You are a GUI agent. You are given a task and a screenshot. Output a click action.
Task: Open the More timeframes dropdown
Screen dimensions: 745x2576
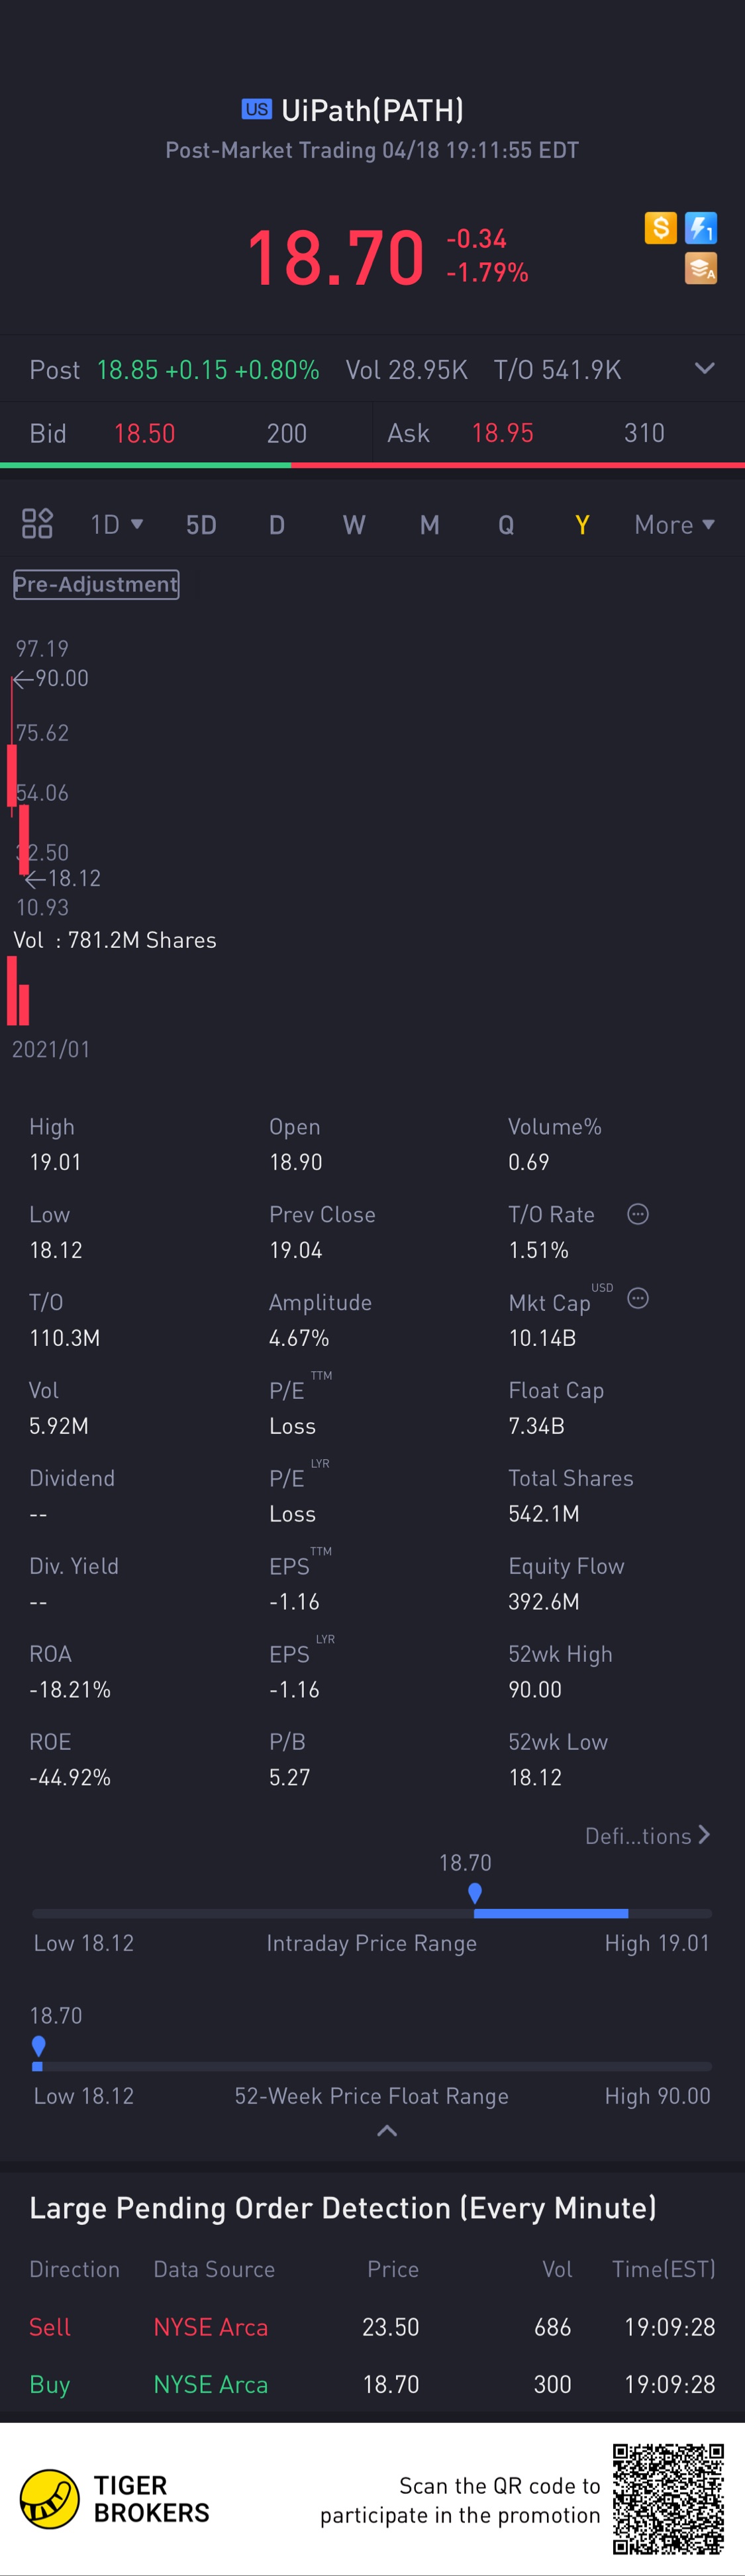pyautogui.click(x=674, y=524)
